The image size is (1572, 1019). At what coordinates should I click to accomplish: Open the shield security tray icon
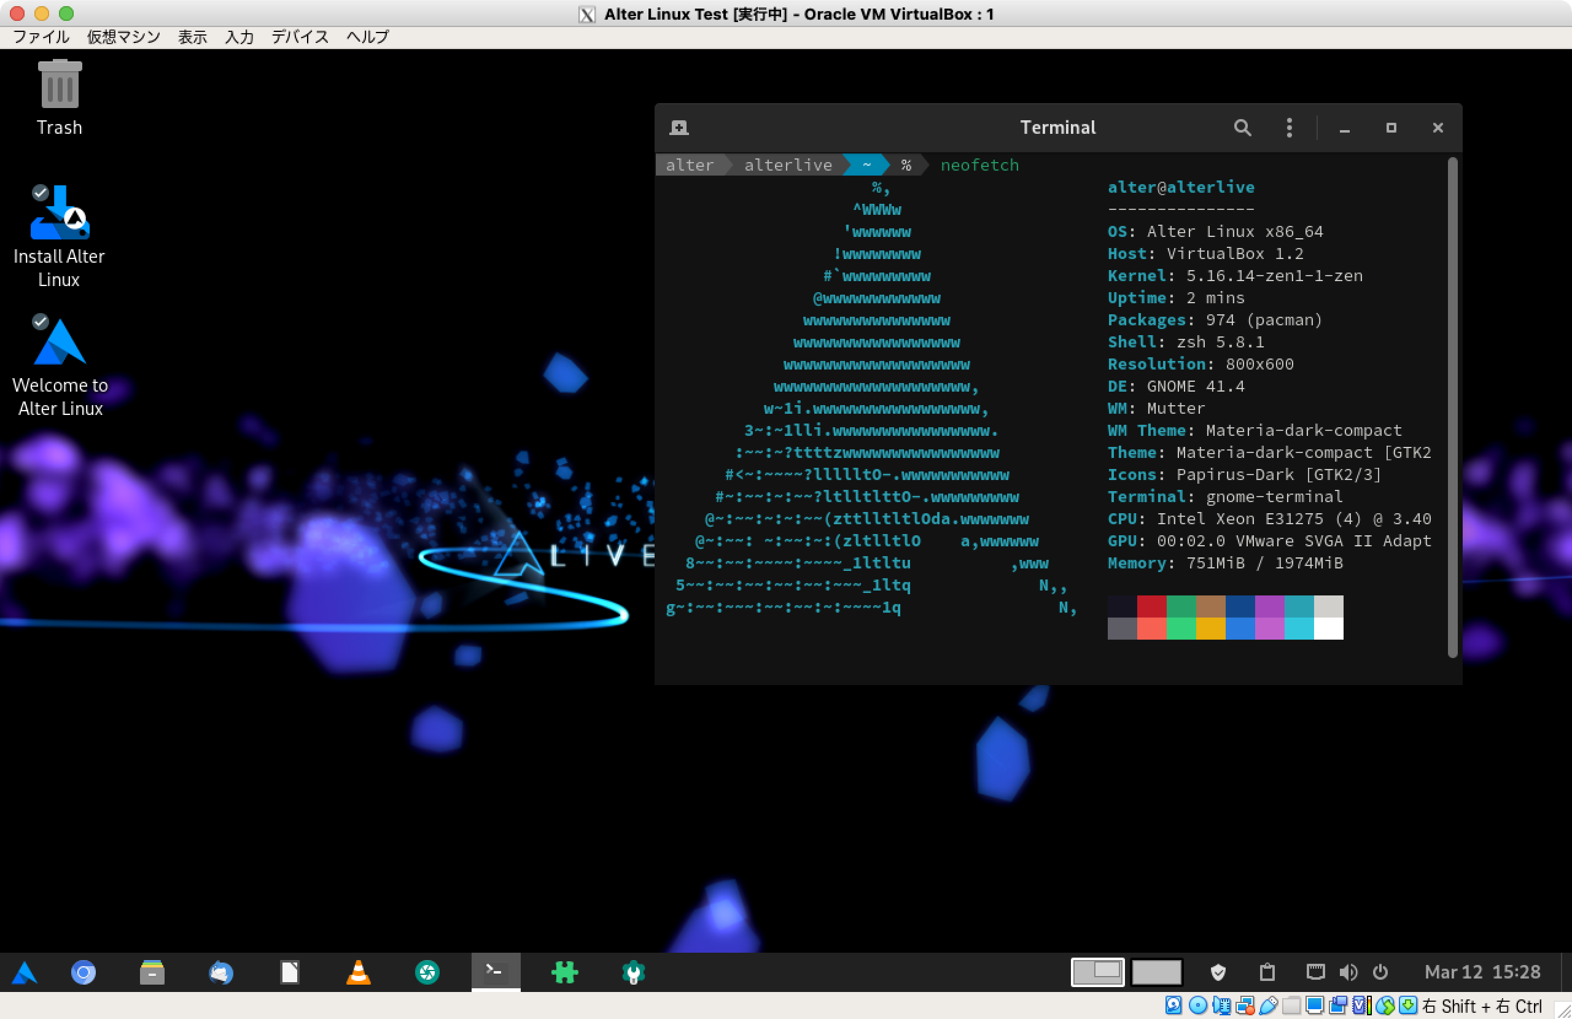click(x=1218, y=972)
